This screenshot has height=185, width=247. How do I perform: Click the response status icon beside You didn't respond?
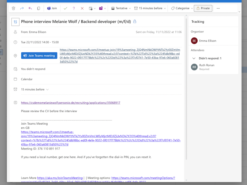[15, 69]
